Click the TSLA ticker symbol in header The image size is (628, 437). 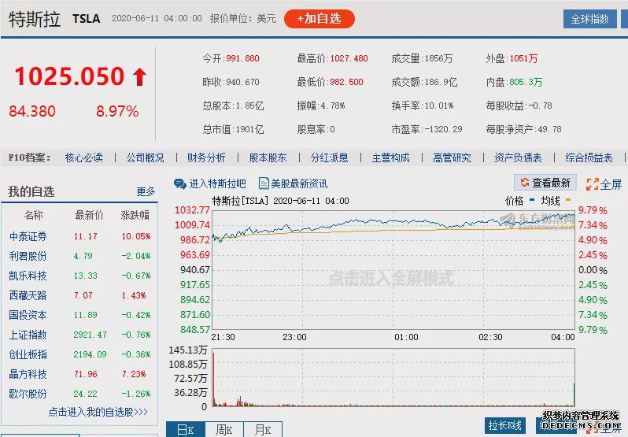coord(86,19)
